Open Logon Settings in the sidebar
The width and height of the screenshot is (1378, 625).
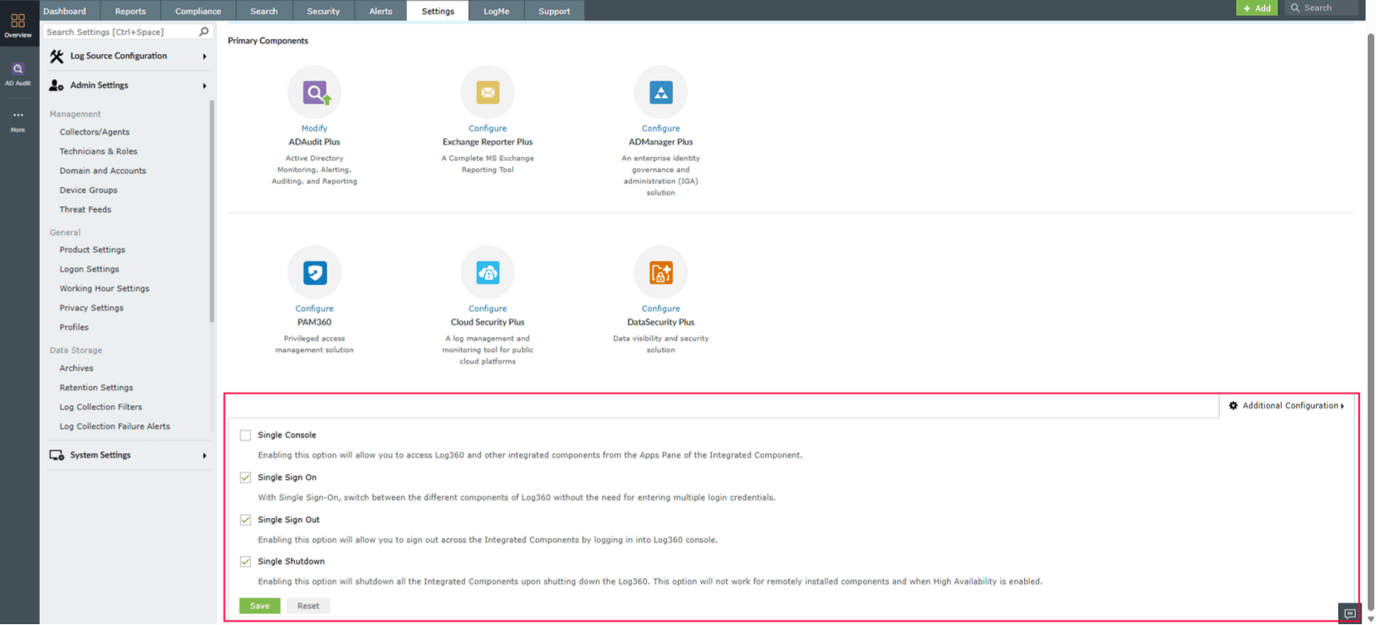click(90, 269)
